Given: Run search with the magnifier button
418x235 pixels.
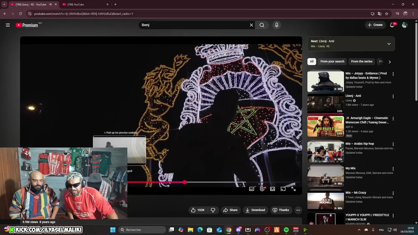Looking at the screenshot, I should (x=262, y=25).
